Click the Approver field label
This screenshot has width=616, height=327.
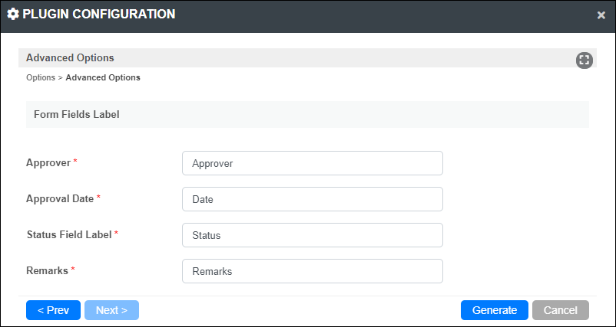point(48,162)
